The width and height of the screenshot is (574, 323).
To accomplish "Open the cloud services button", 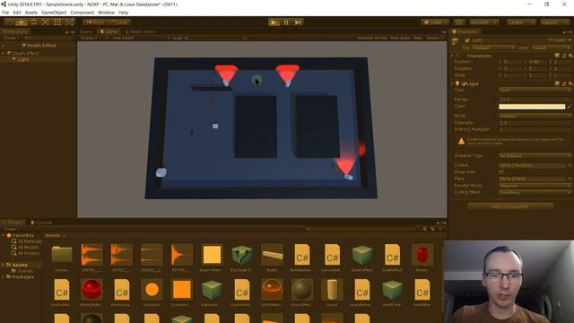I will [x=459, y=22].
